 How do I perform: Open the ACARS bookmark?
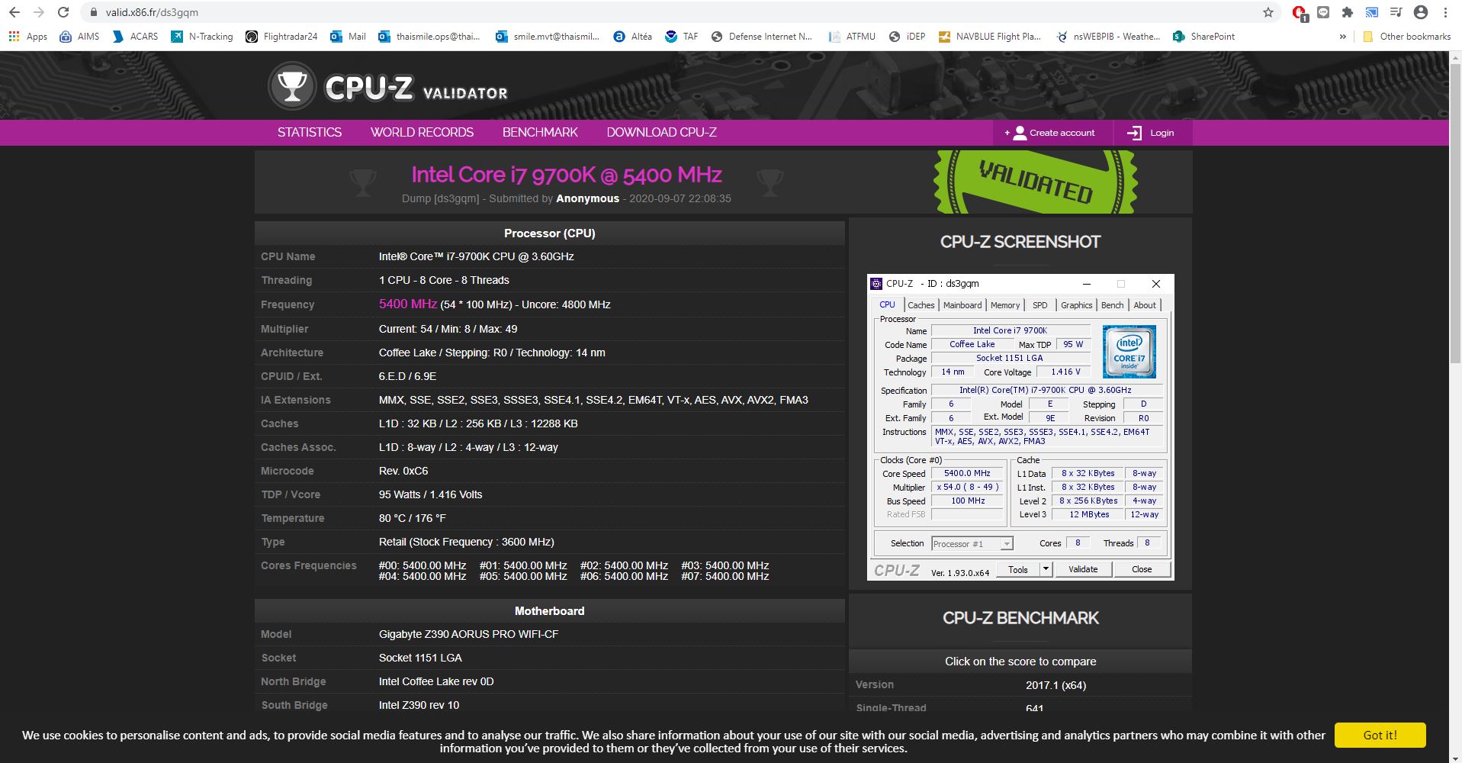tap(135, 36)
